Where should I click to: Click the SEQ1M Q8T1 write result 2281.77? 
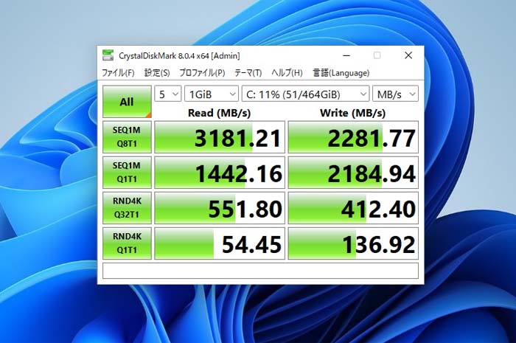point(353,137)
